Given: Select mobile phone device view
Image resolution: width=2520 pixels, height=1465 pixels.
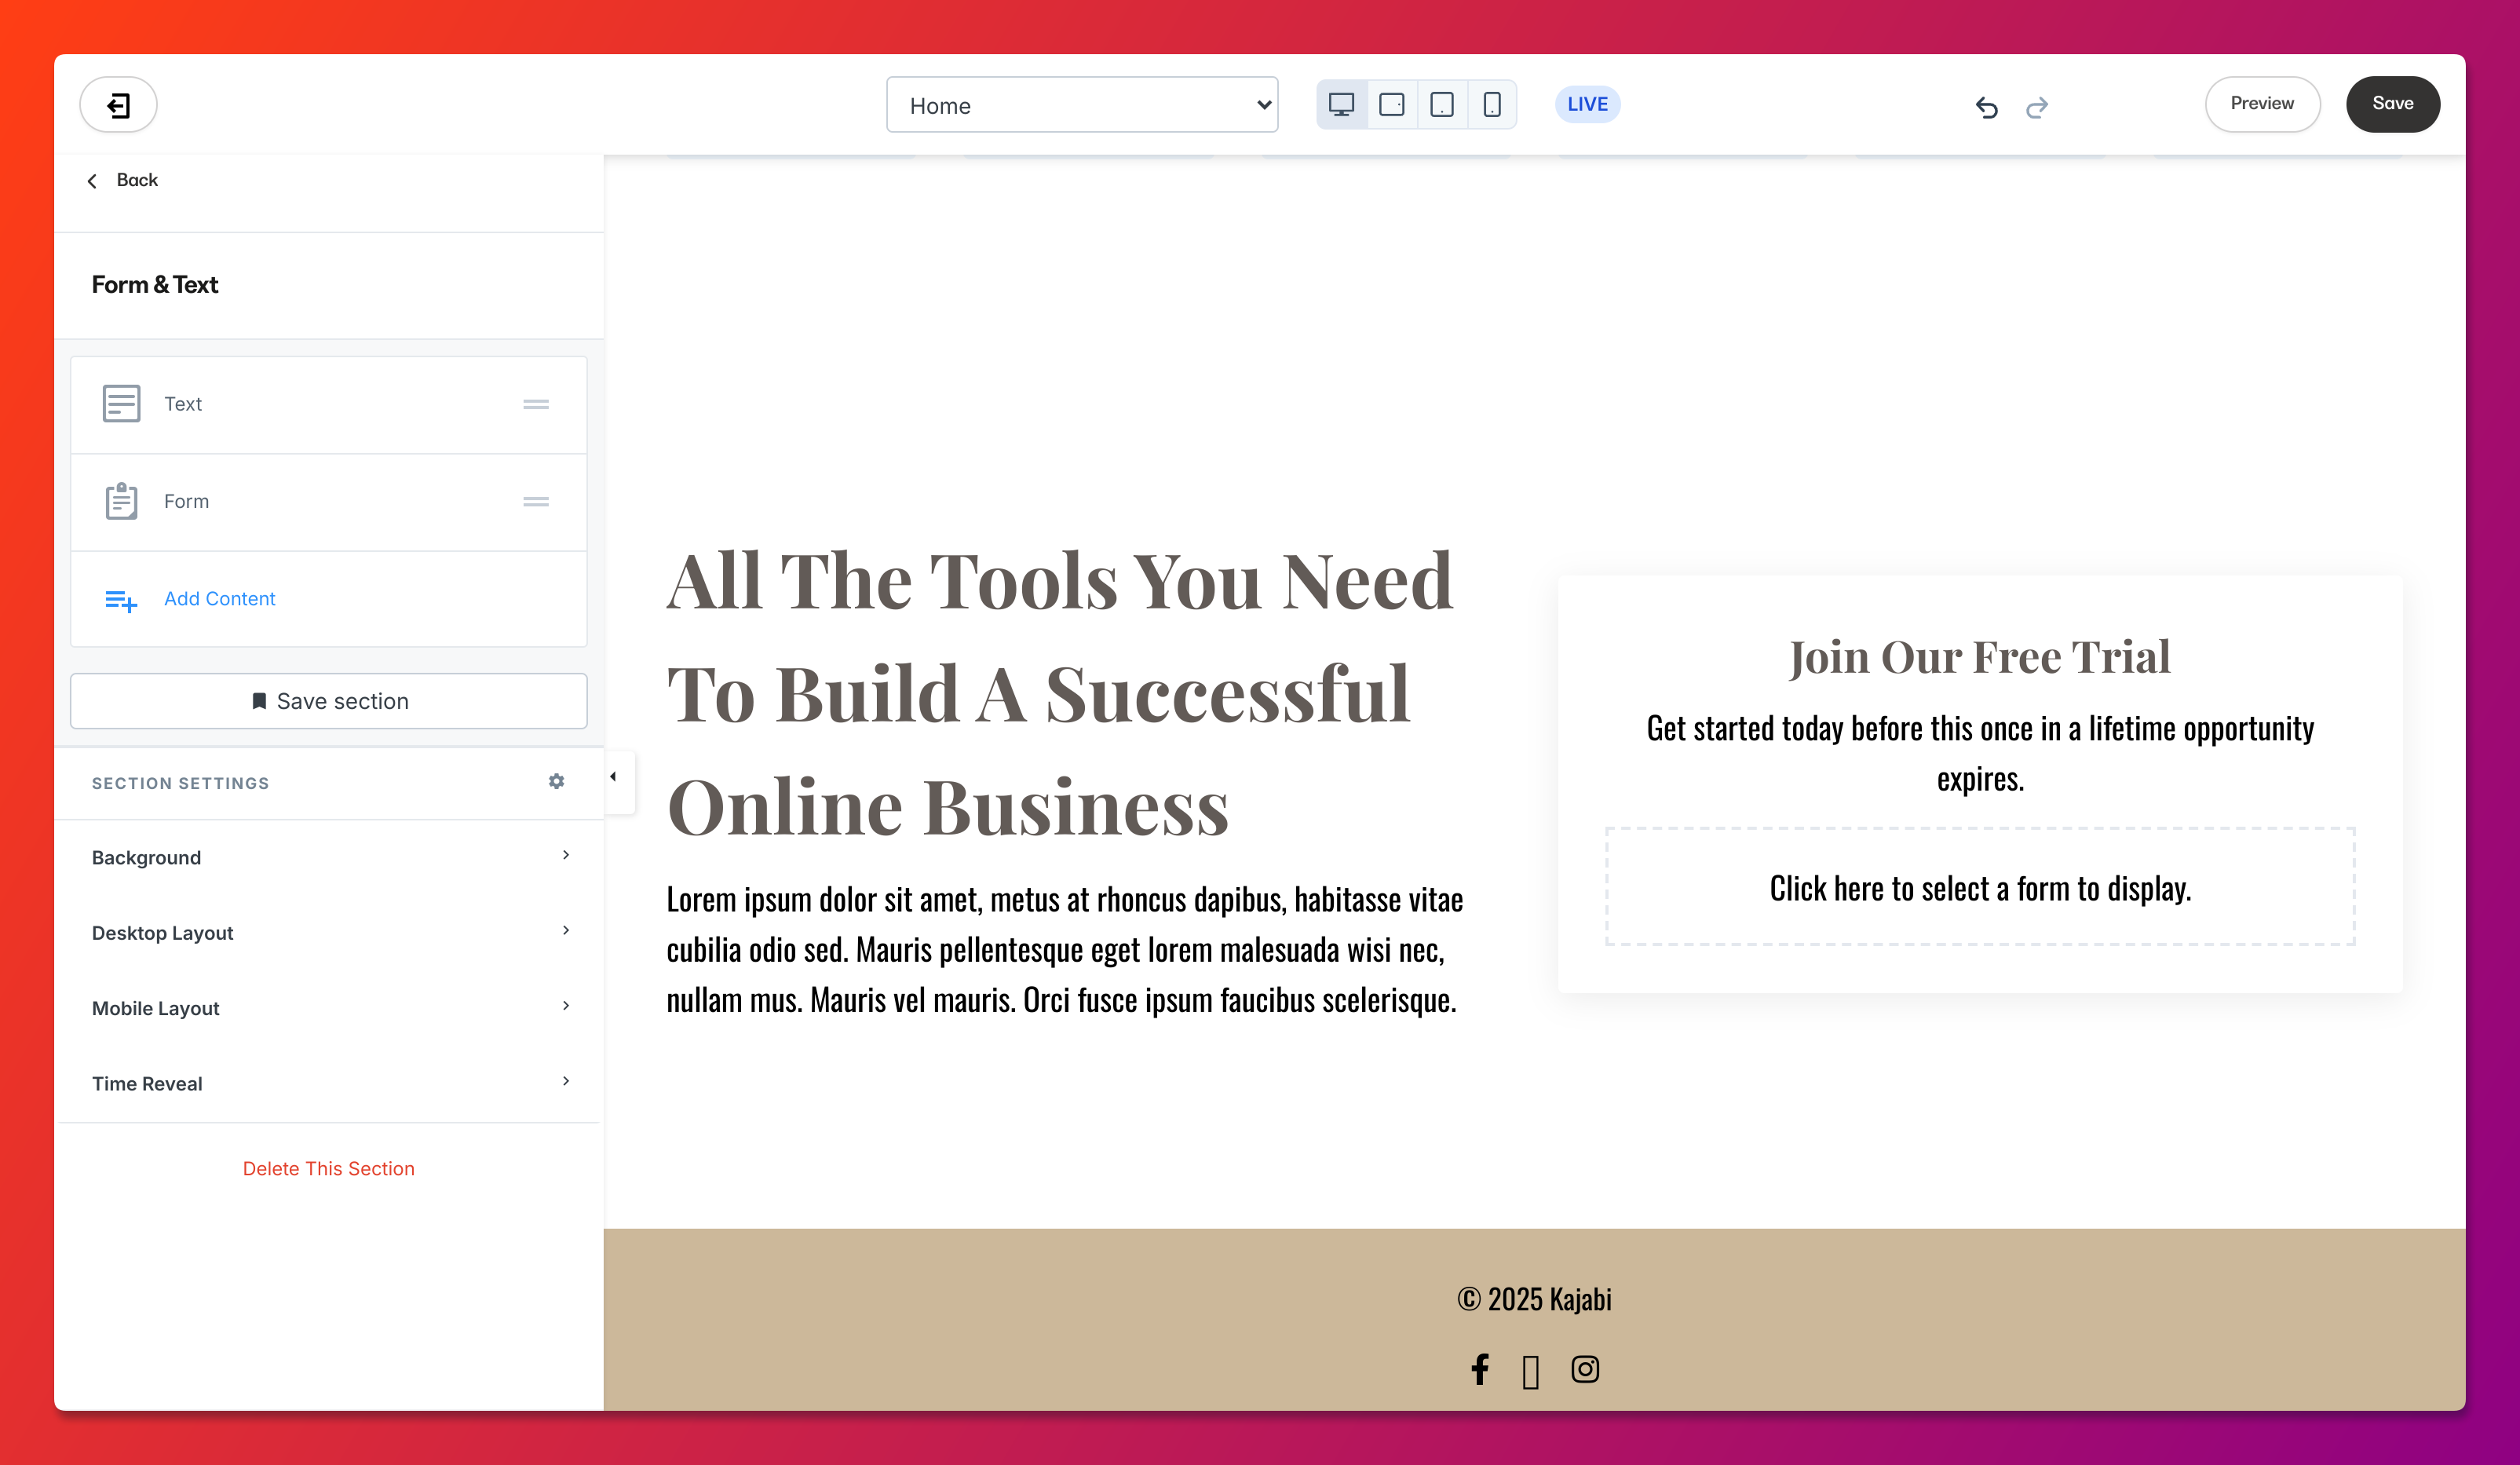Looking at the screenshot, I should (x=1491, y=104).
